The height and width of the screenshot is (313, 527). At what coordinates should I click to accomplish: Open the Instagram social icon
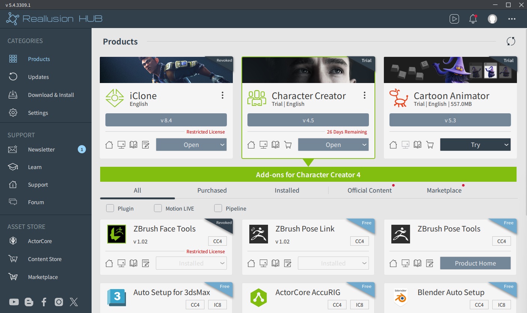point(59,302)
